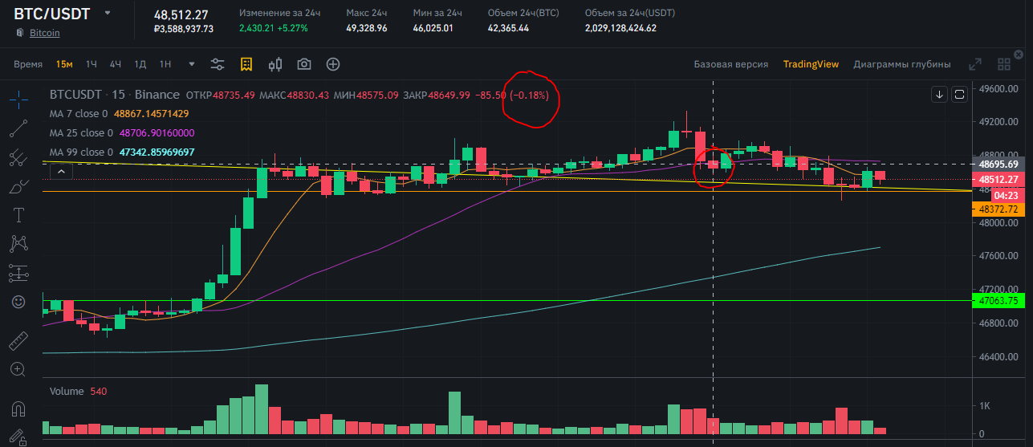
Task: Open the emoji icons tool
Action: point(18,302)
